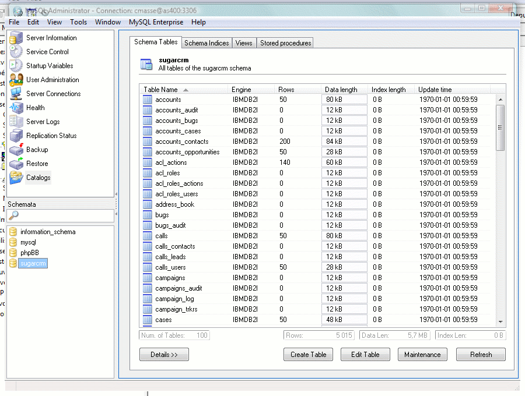The image size is (525, 396).
Task: Open Service Control gear icon
Action: click(x=16, y=52)
